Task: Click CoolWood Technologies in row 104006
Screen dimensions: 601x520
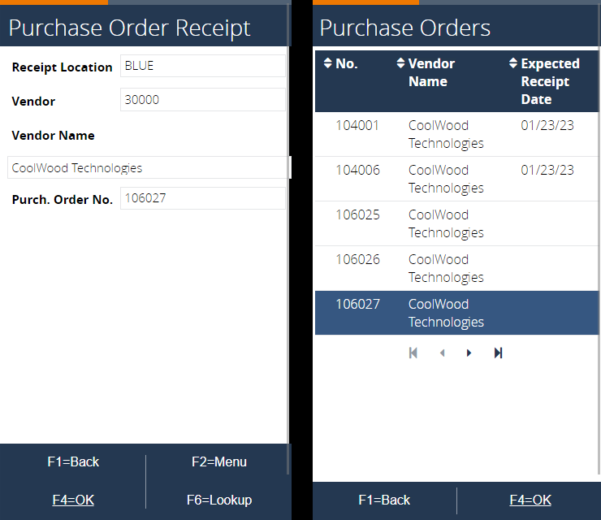Action: 446,179
